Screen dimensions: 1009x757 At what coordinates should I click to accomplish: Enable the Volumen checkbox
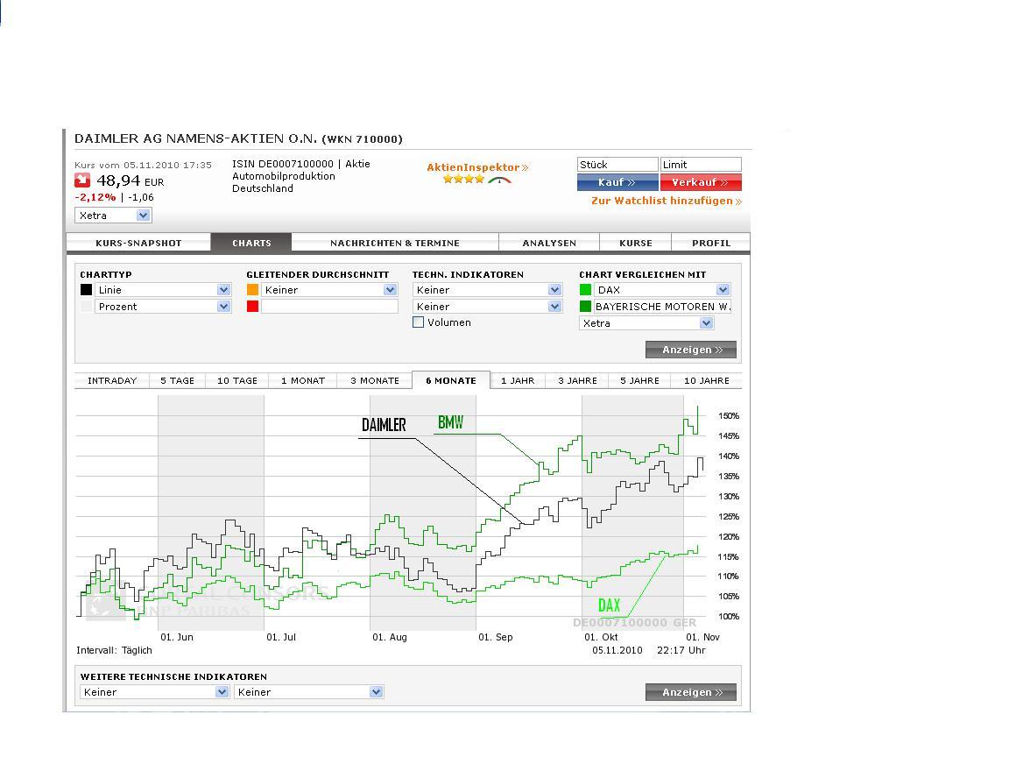(419, 322)
